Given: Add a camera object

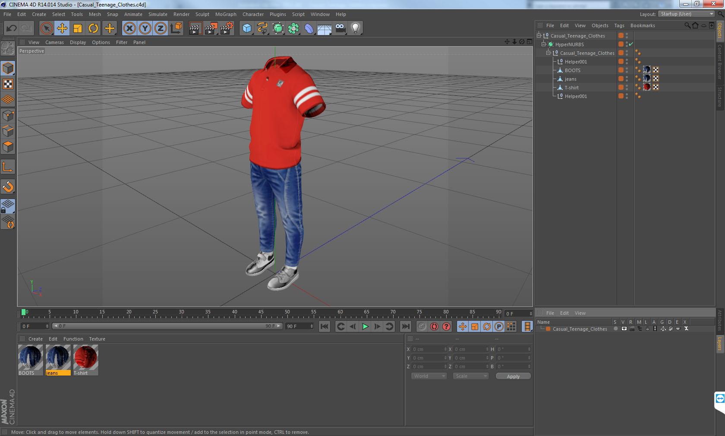Looking at the screenshot, I should [x=340, y=28].
